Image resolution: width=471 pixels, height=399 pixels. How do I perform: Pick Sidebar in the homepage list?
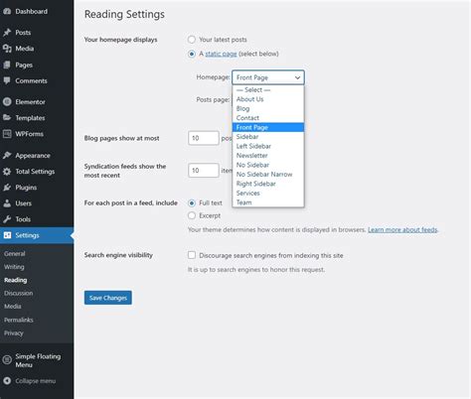click(268, 137)
